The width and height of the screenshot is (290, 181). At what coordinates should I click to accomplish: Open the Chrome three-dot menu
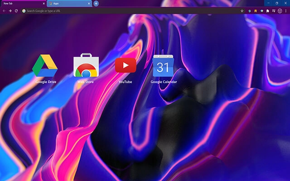coord(286,11)
